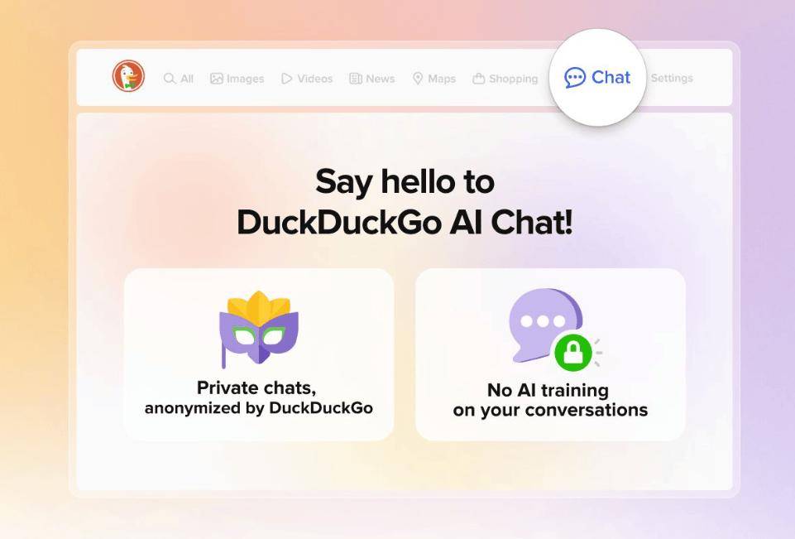Click the Say hello to DuckDuckGo heading
The width and height of the screenshot is (795, 539).
(405, 201)
